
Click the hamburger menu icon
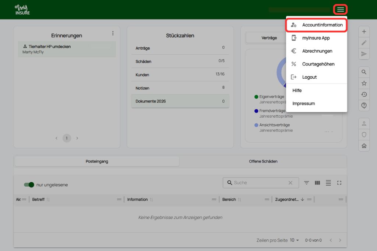pyautogui.click(x=341, y=10)
